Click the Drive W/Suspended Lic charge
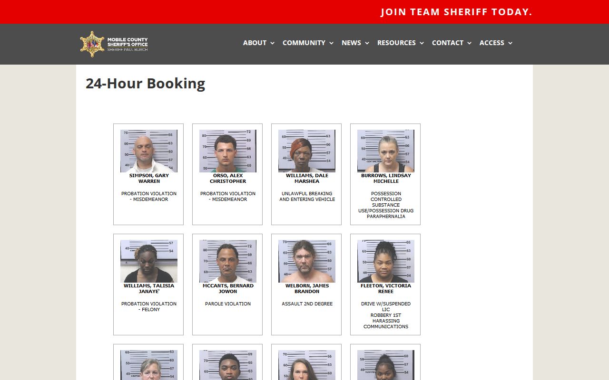609x380 pixels. click(x=386, y=307)
